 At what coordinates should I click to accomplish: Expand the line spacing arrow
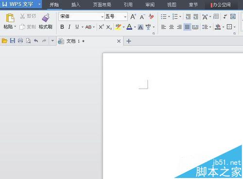pos(210,27)
